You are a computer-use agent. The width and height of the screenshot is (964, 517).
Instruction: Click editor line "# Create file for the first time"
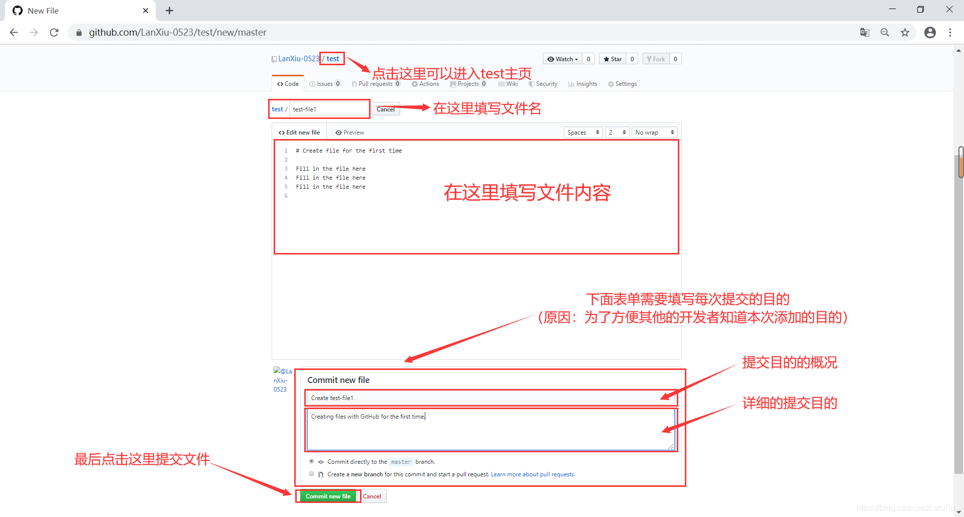pyautogui.click(x=349, y=151)
